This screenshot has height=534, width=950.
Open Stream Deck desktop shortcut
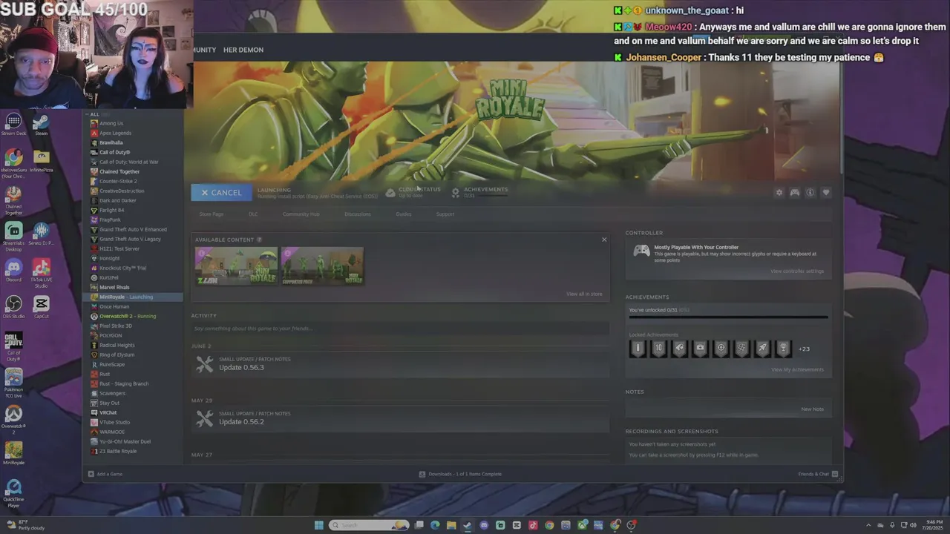tap(13, 125)
